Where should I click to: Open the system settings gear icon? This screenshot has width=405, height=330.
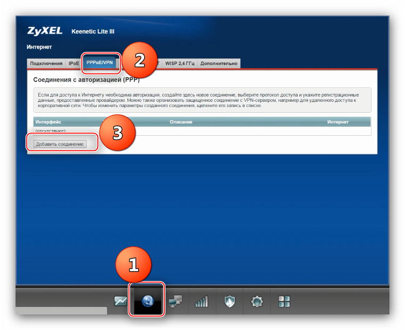(257, 301)
